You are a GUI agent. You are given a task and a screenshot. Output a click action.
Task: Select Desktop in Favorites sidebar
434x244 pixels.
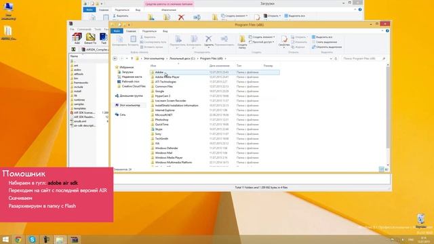coord(130,81)
